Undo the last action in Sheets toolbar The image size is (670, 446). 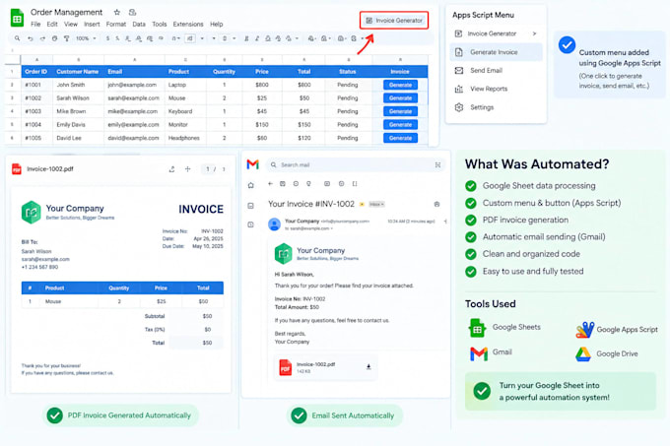pyautogui.click(x=30, y=38)
